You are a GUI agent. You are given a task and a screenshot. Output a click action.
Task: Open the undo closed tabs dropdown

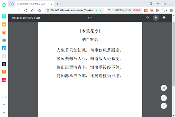[x=167, y=10]
